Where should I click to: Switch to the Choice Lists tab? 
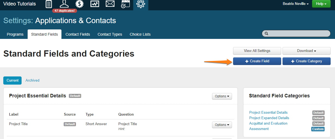coord(140,34)
